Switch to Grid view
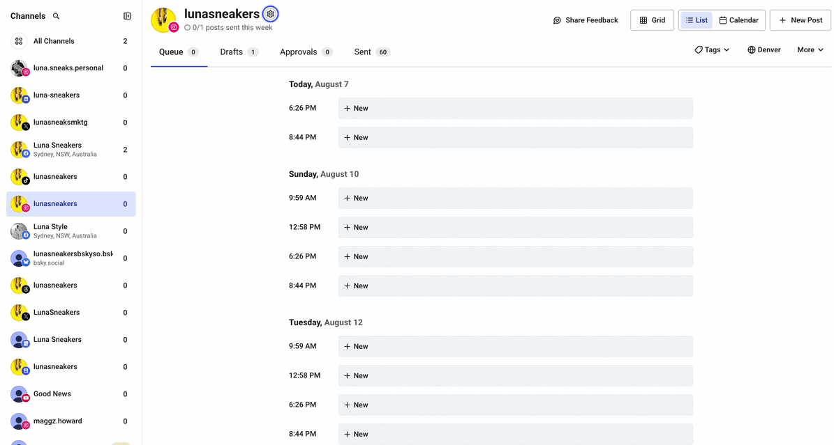Viewport: 834px width, 445px height. (652, 20)
